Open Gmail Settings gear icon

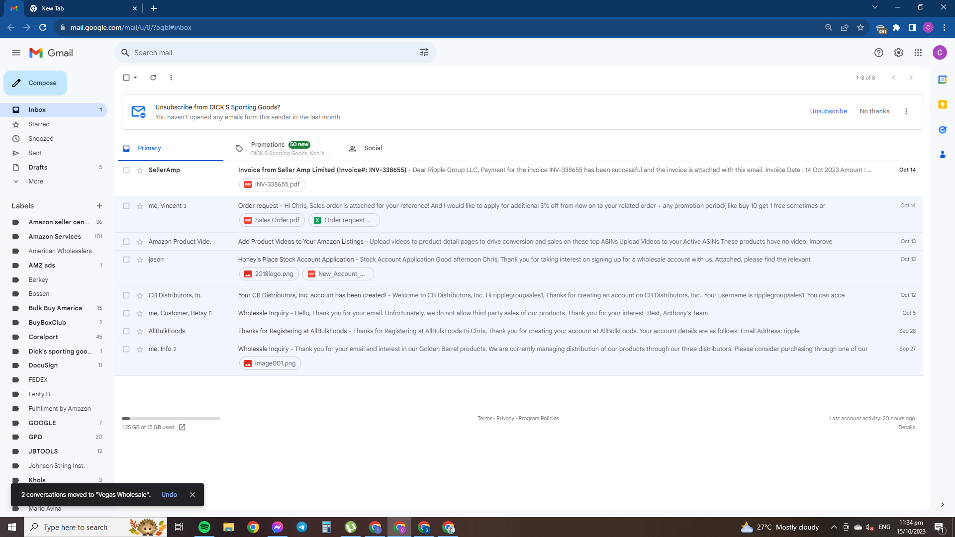pyautogui.click(x=899, y=53)
